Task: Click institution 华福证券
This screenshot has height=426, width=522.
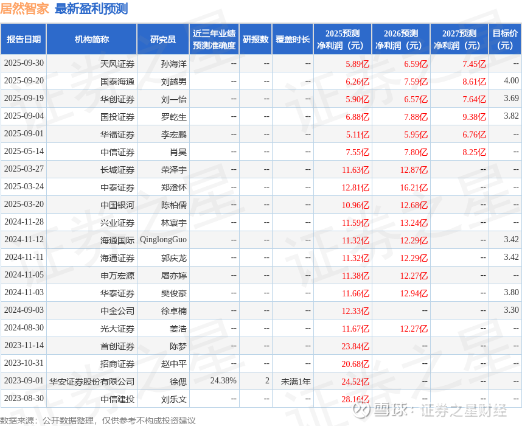Action: [117, 134]
